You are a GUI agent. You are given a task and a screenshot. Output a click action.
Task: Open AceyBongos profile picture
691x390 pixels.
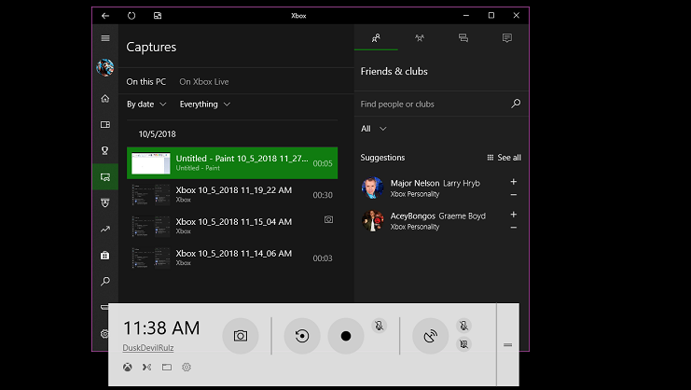[x=373, y=221]
